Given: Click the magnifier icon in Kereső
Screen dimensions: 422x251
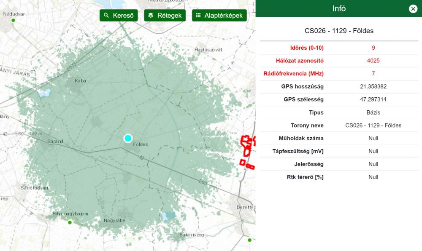Looking at the screenshot, I should pyautogui.click(x=106, y=15).
